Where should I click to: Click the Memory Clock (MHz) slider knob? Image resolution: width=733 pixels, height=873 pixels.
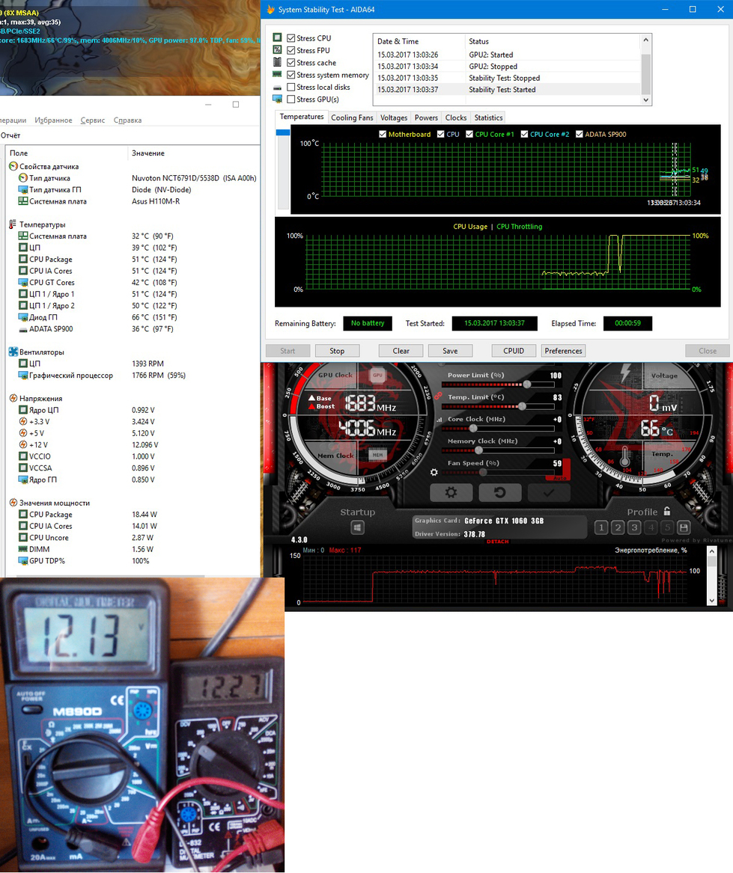(x=478, y=450)
